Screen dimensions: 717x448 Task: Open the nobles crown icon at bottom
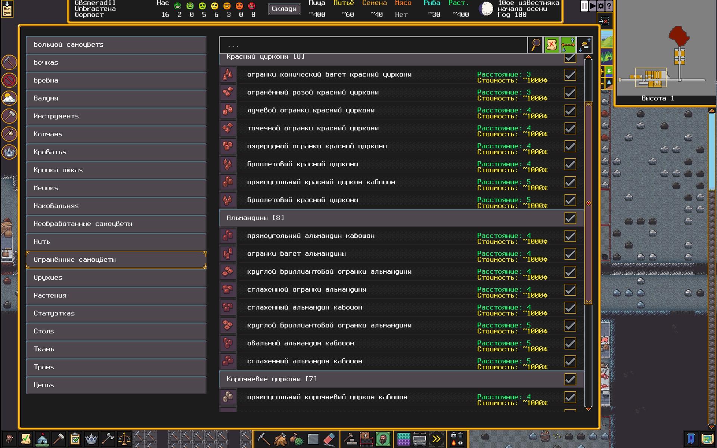click(91, 439)
